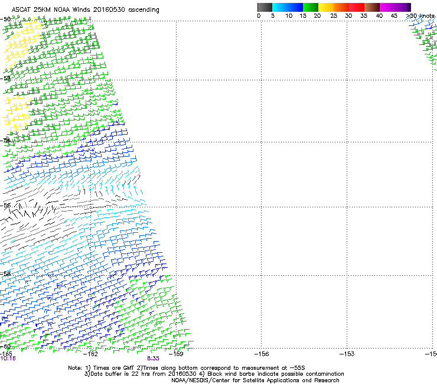Click the chart title 'ASCAT 25KM NOAA Winds 20160530 ascending'
Screen dimensions: 437x384
click(85, 10)
